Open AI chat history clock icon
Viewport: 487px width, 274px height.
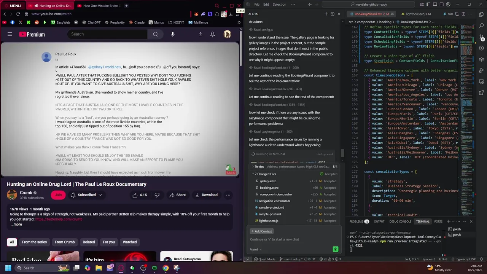tap(333, 14)
